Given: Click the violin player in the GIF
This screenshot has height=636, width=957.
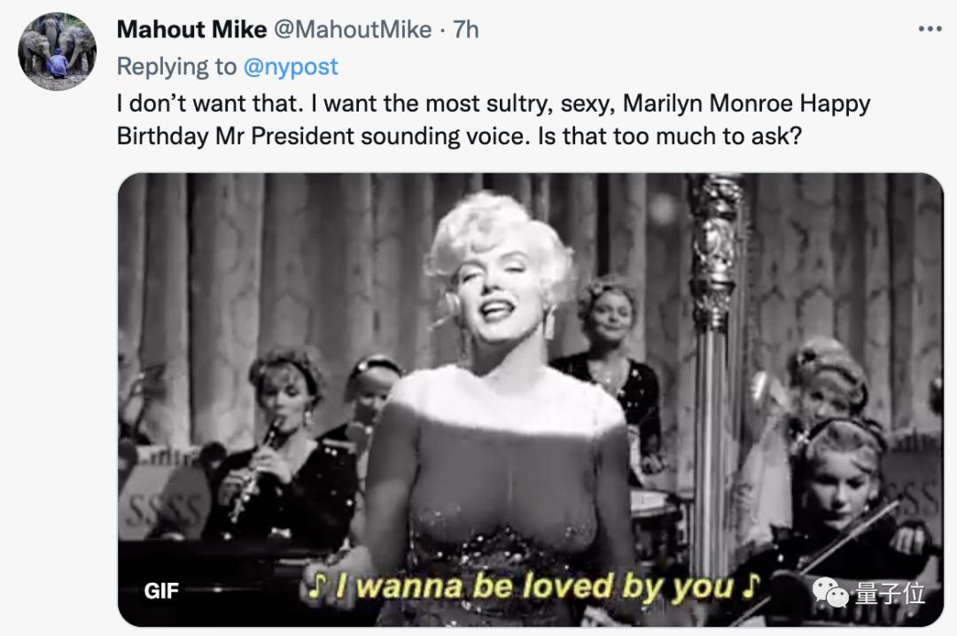Looking at the screenshot, I should (x=842, y=505).
